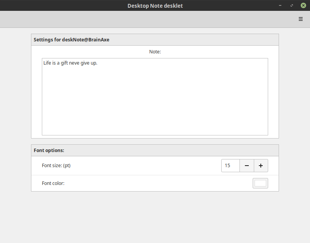Click the 'Font color:' label
This screenshot has height=243, width=310.
[53, 183]
